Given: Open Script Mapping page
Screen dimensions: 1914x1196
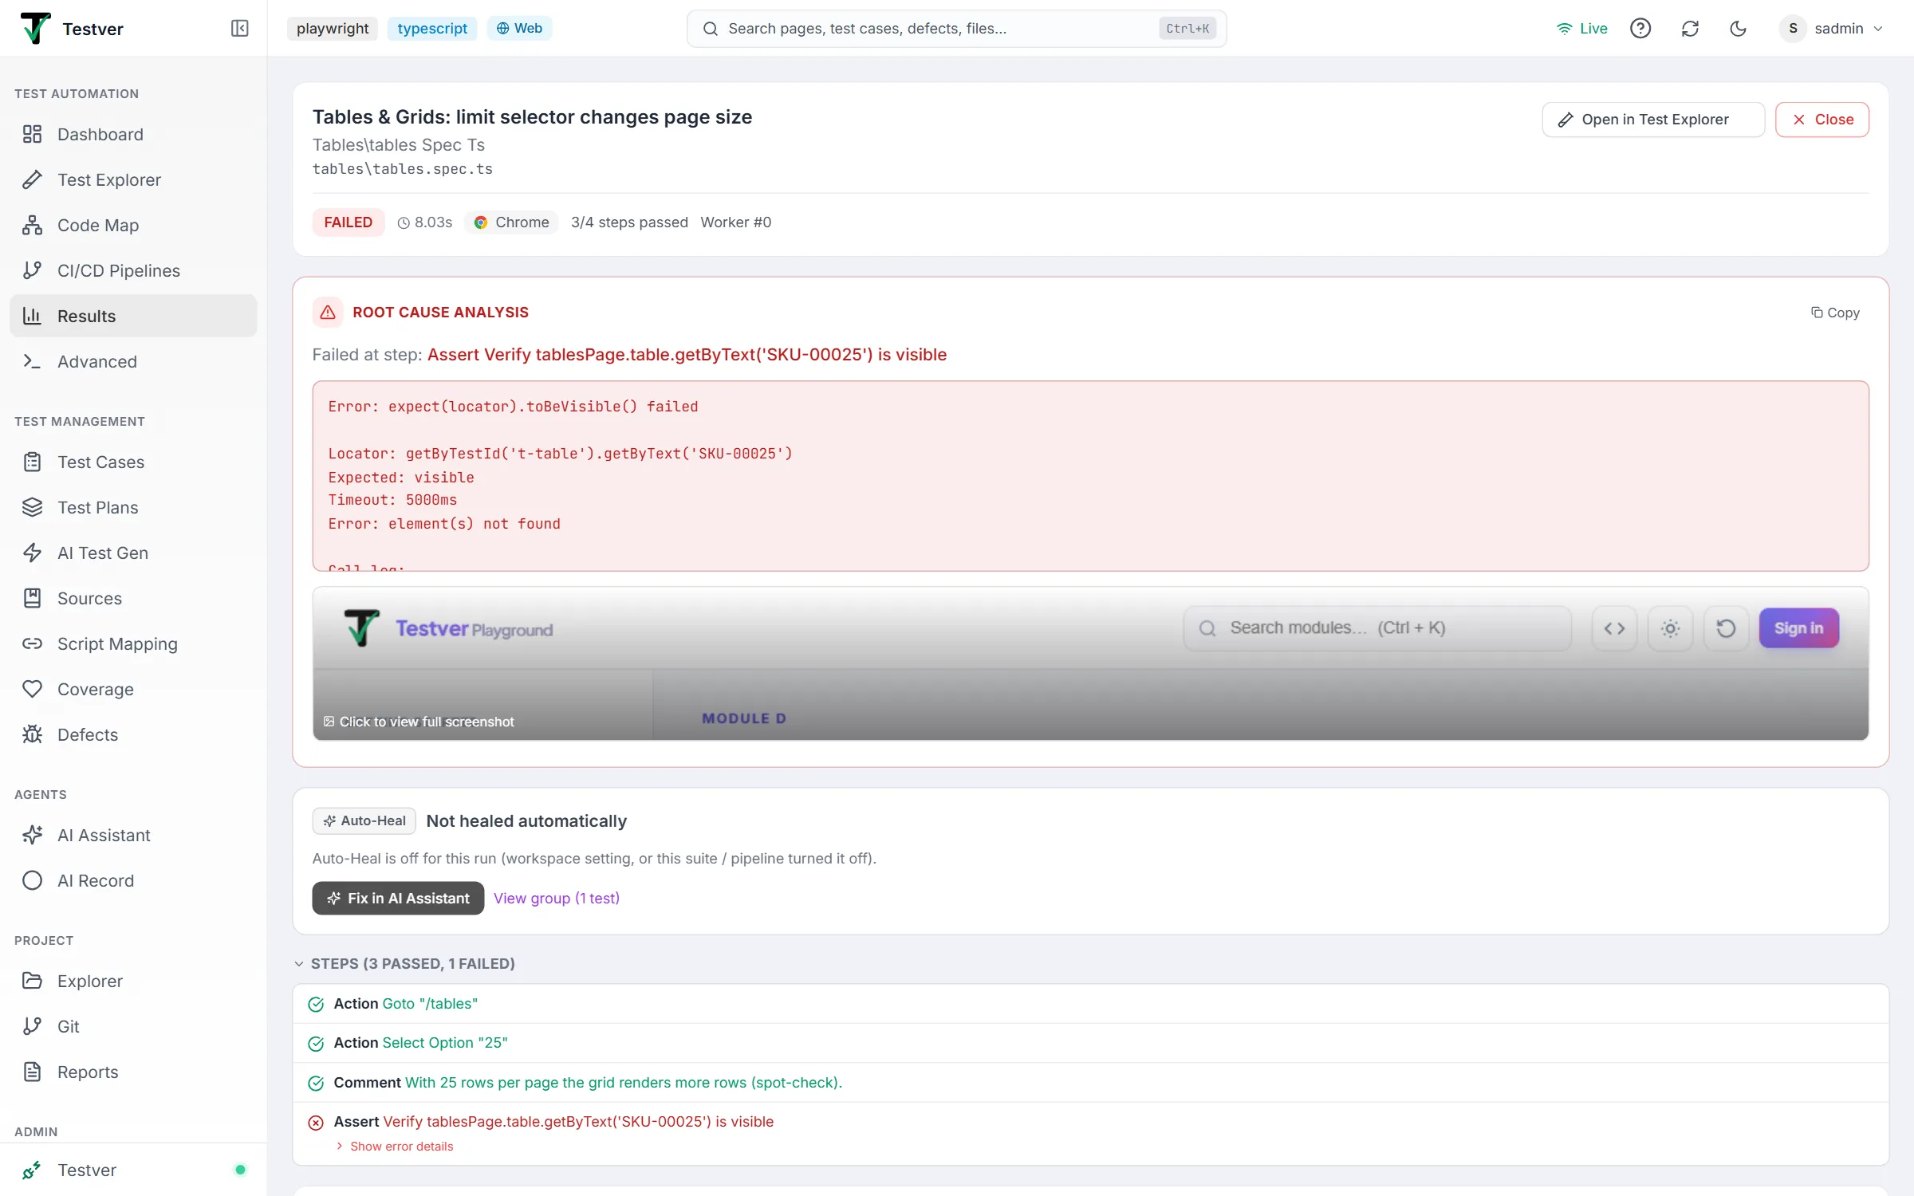Looking at the screenshot, I should pyautogui.click(x=133, y=643).
